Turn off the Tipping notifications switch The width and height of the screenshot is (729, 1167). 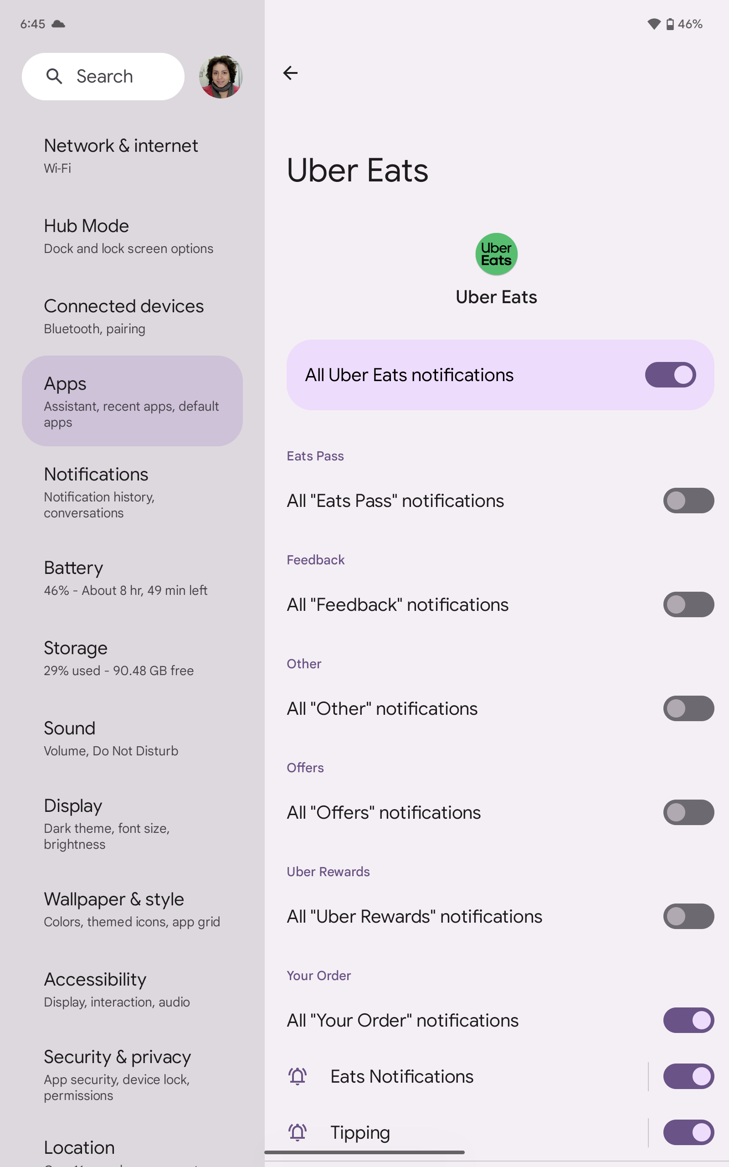688,1132
